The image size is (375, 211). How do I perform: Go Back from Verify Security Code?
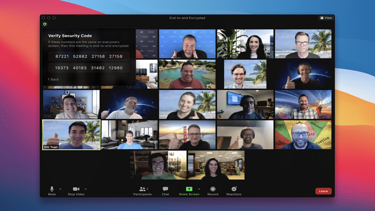[53, 79]
